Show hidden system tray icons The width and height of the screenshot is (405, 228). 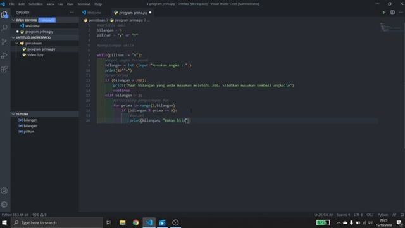click(x=339, y=222)
